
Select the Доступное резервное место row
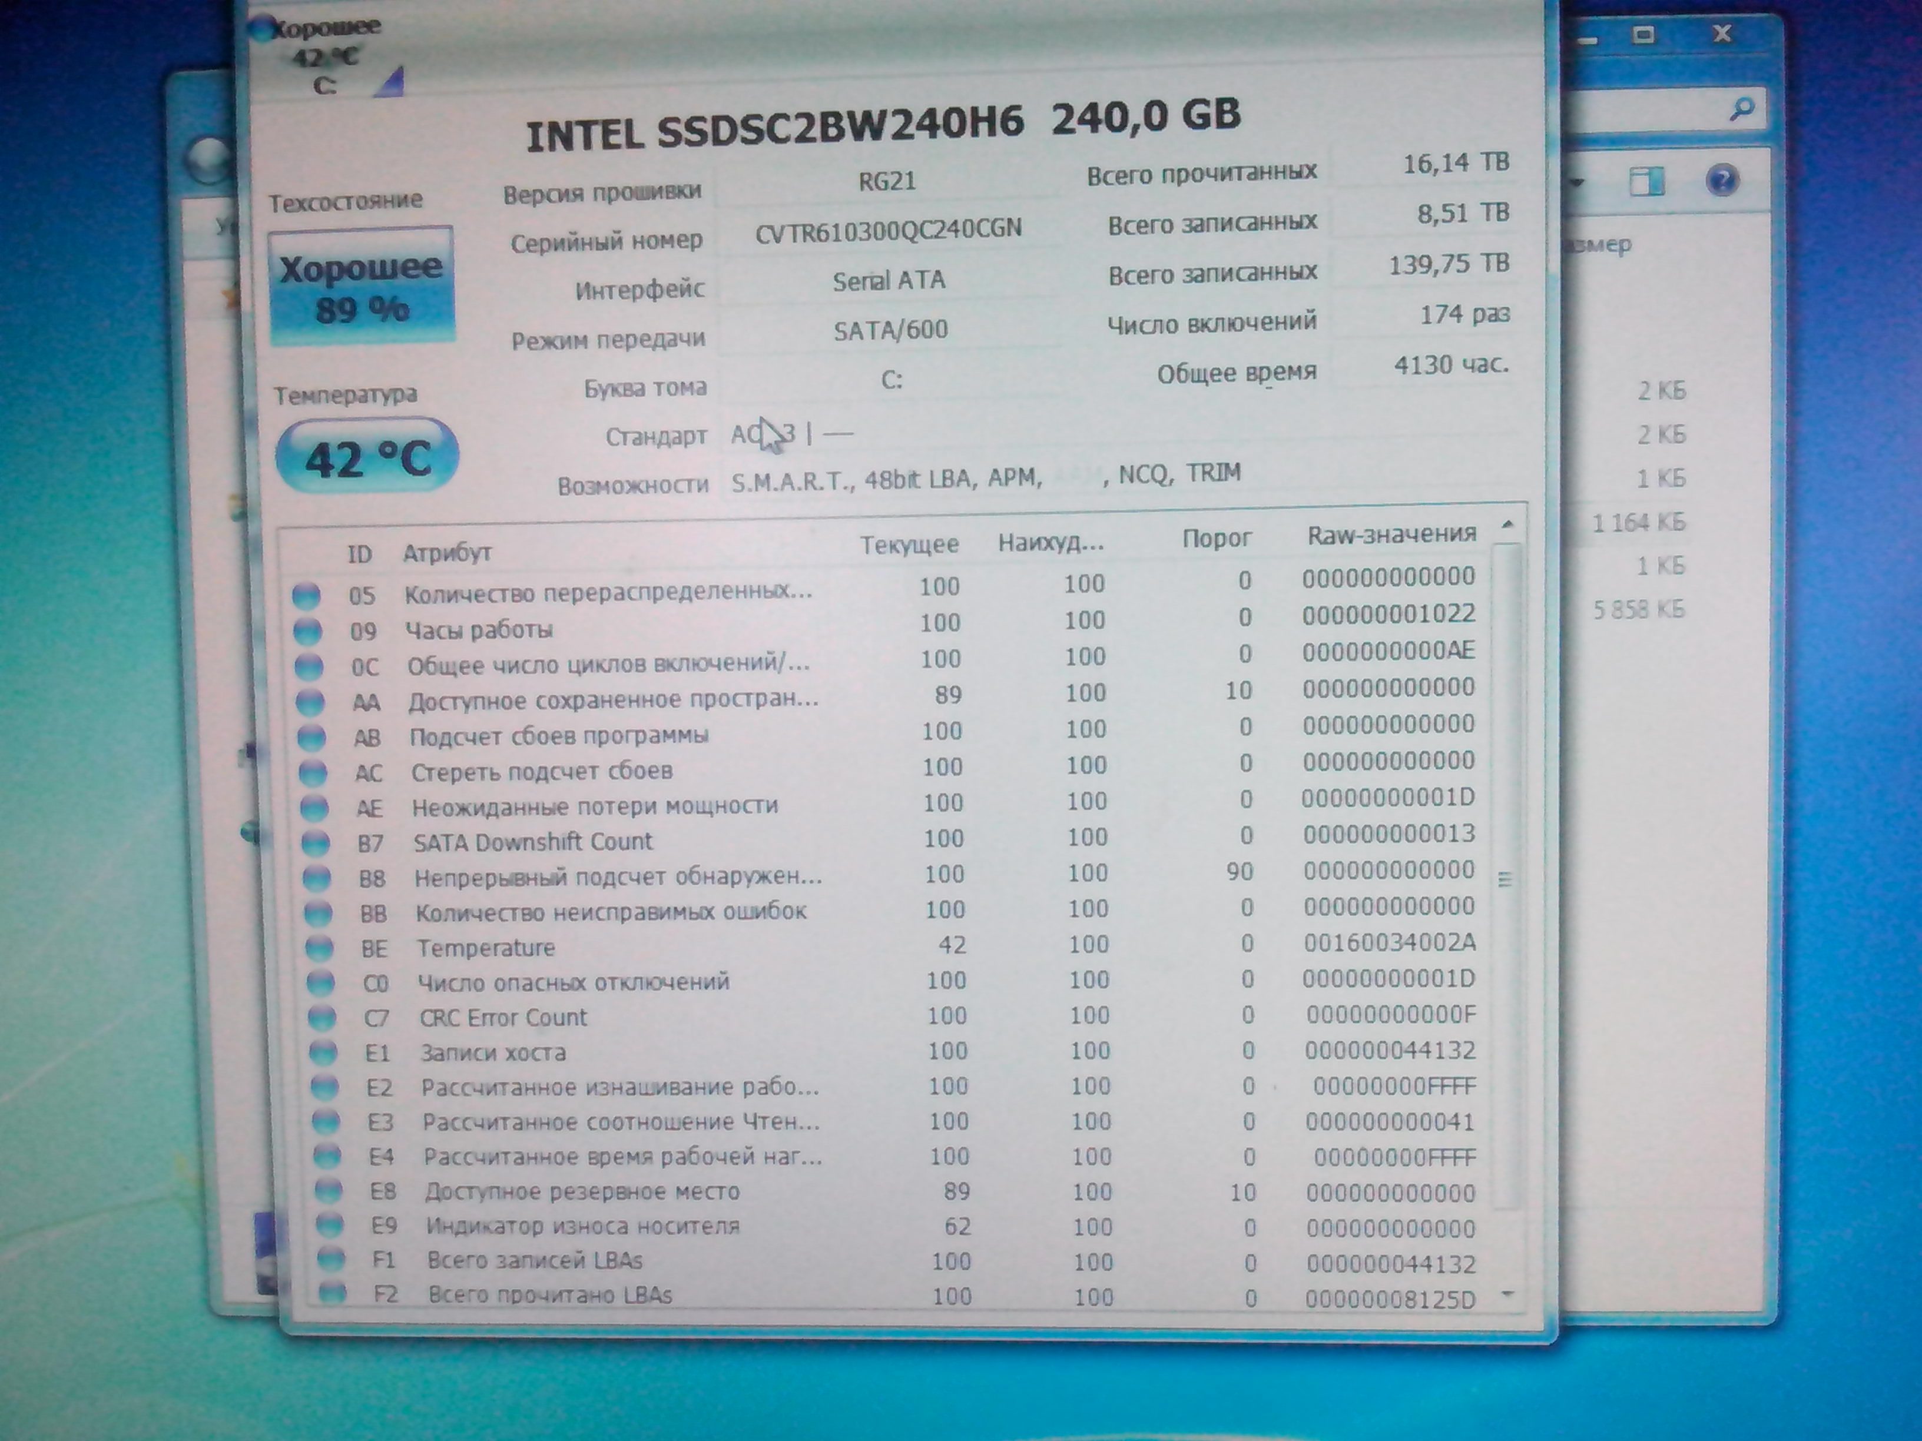(x=894, y=1192)
